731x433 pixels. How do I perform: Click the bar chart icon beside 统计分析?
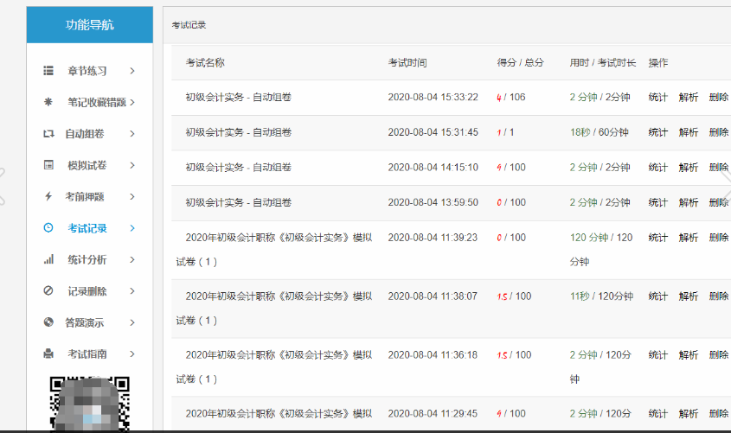click(48, 259)
